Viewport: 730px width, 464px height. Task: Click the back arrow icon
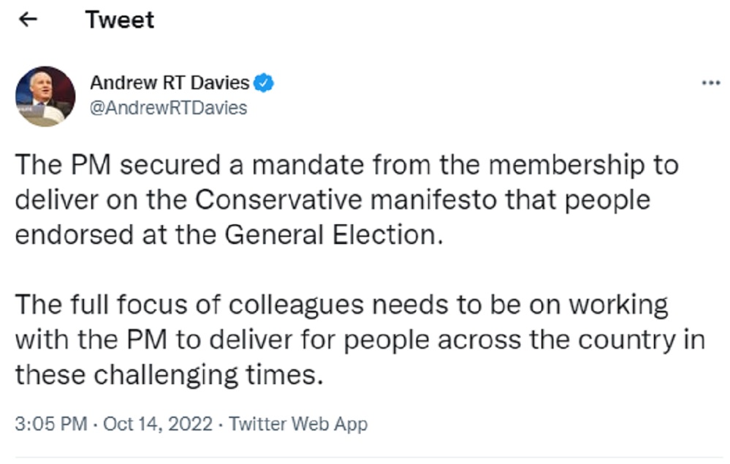[x=28, y=20]
